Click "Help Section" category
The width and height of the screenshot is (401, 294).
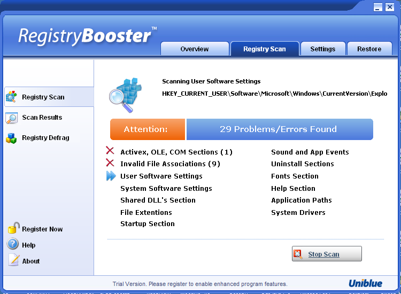pos(294,188)
